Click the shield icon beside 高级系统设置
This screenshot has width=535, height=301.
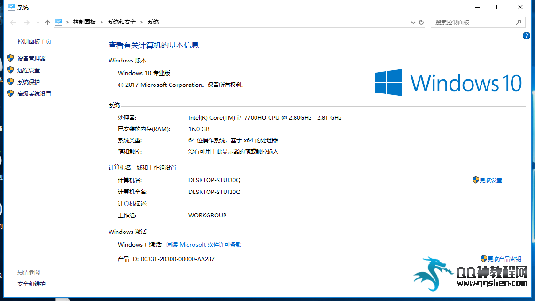click(x=11, y=93)
